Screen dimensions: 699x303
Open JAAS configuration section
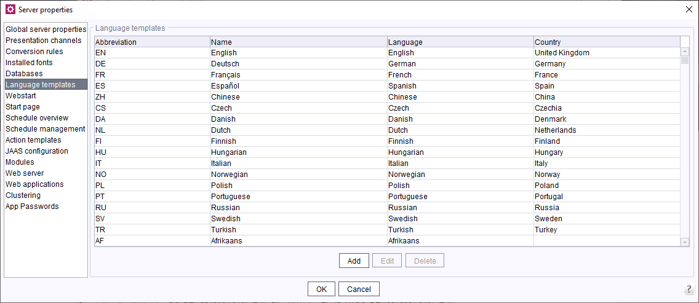click(46, 151)
